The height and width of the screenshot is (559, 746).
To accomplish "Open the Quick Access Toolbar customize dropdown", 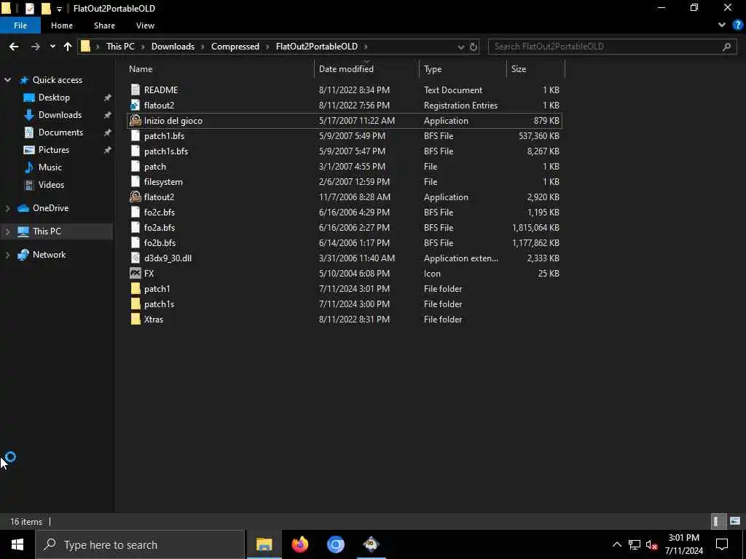I will tap(59, 9).
